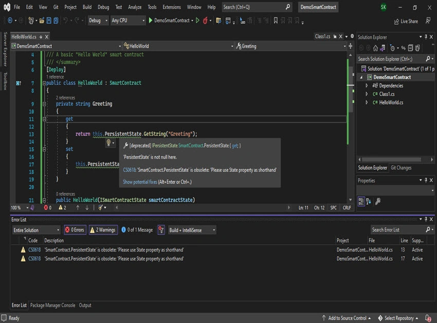Click the feedback icon beside Live Share

pos(428,21)
